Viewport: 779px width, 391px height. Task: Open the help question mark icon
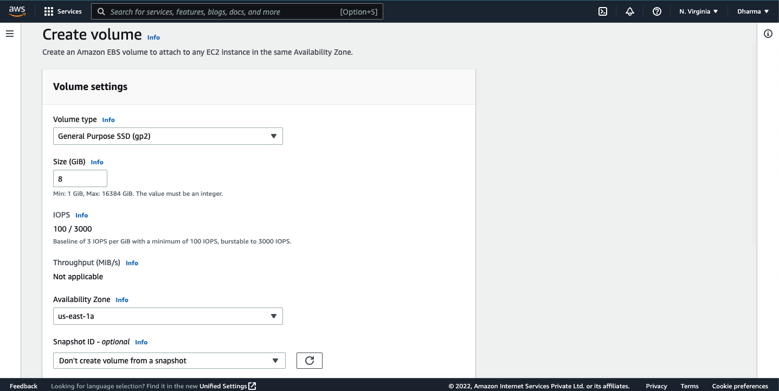click(x=657, y=11)
